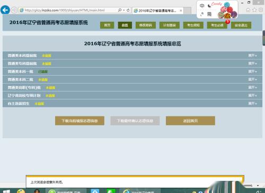This screenshot has width=265, height=193.
Task: Open the QQ penguin taskbar icon
Action: click(x=37, y=191)
